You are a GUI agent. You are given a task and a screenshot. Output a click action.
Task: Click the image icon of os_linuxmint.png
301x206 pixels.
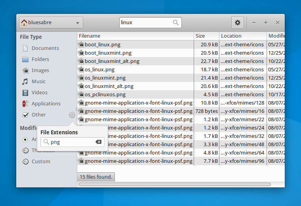81,78
